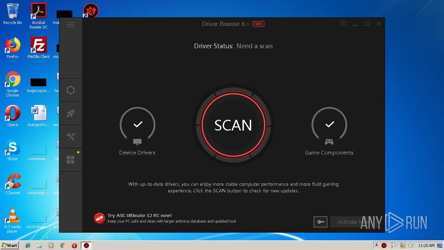The width and height of the screenshot is (444, 250).
Task: Open Google Chrome desktop shortcut
Action: [12, 84]
